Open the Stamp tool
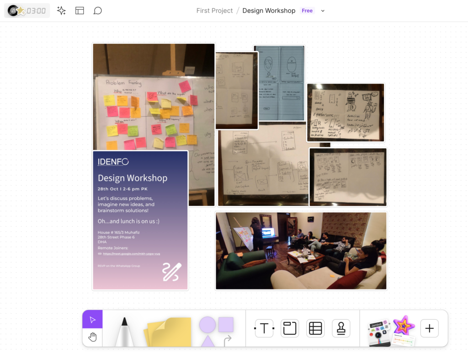468x354 pixels. point(341,328)
